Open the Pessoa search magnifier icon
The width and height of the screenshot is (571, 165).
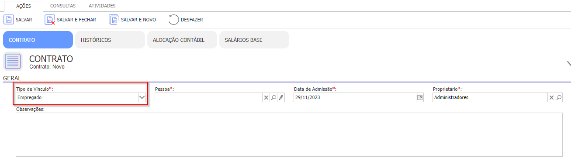pos(273,98)
